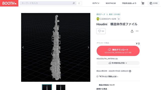Expand その他のDL方法 dropdown

click(118, 63)
